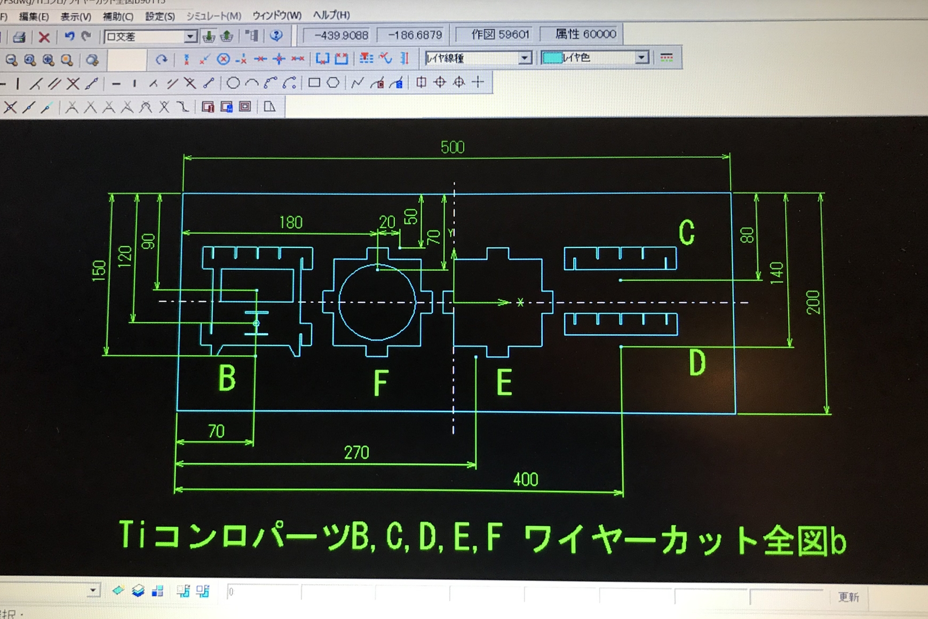Select the circle drawing tool
Screen dimensions: 928x619
coord(233,83)
